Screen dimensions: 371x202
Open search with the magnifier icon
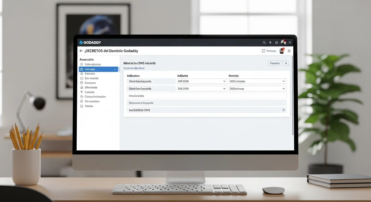pos(264,42)
